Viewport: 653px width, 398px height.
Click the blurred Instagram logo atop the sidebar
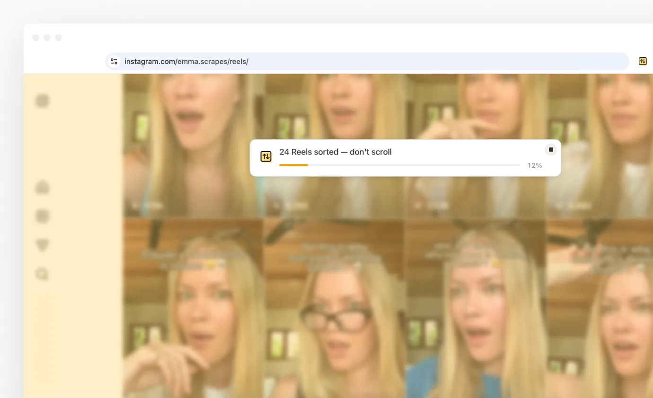click(42, 100)
